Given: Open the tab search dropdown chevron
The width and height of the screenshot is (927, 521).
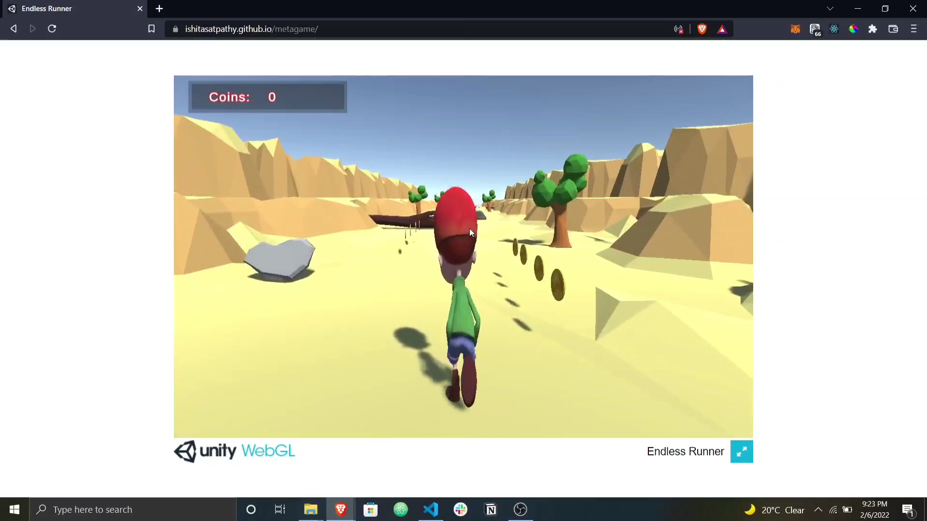Looking at the screenshot, I should click(x=830, y=9).
